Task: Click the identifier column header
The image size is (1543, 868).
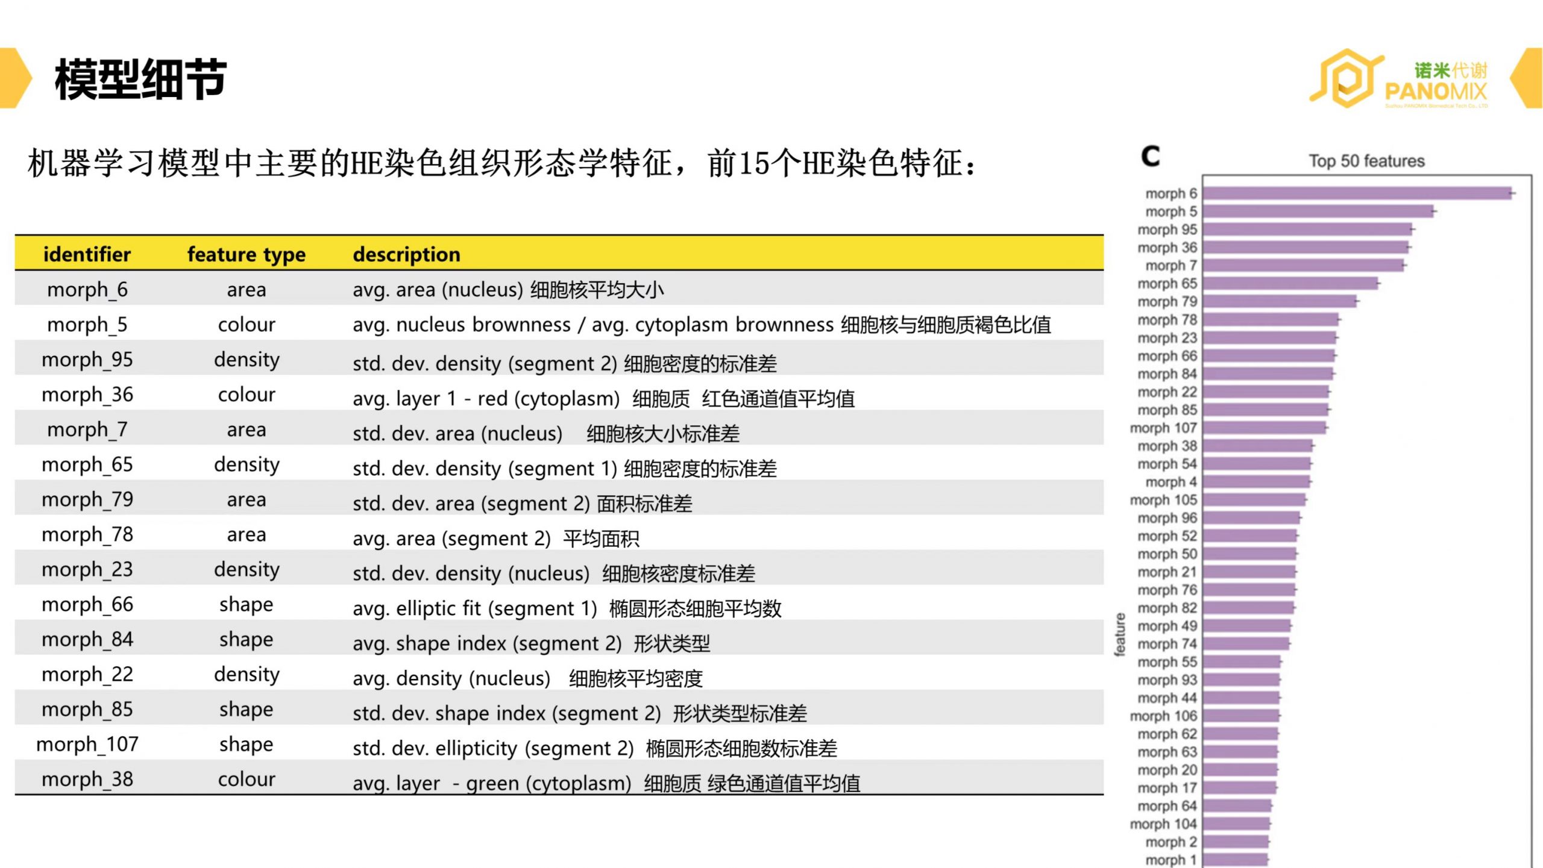Action: point(87,254)
